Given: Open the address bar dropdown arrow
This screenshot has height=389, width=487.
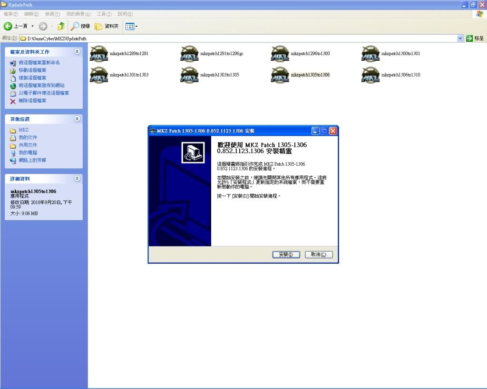Looking at the screenshot, I should [x=460, y=38].
